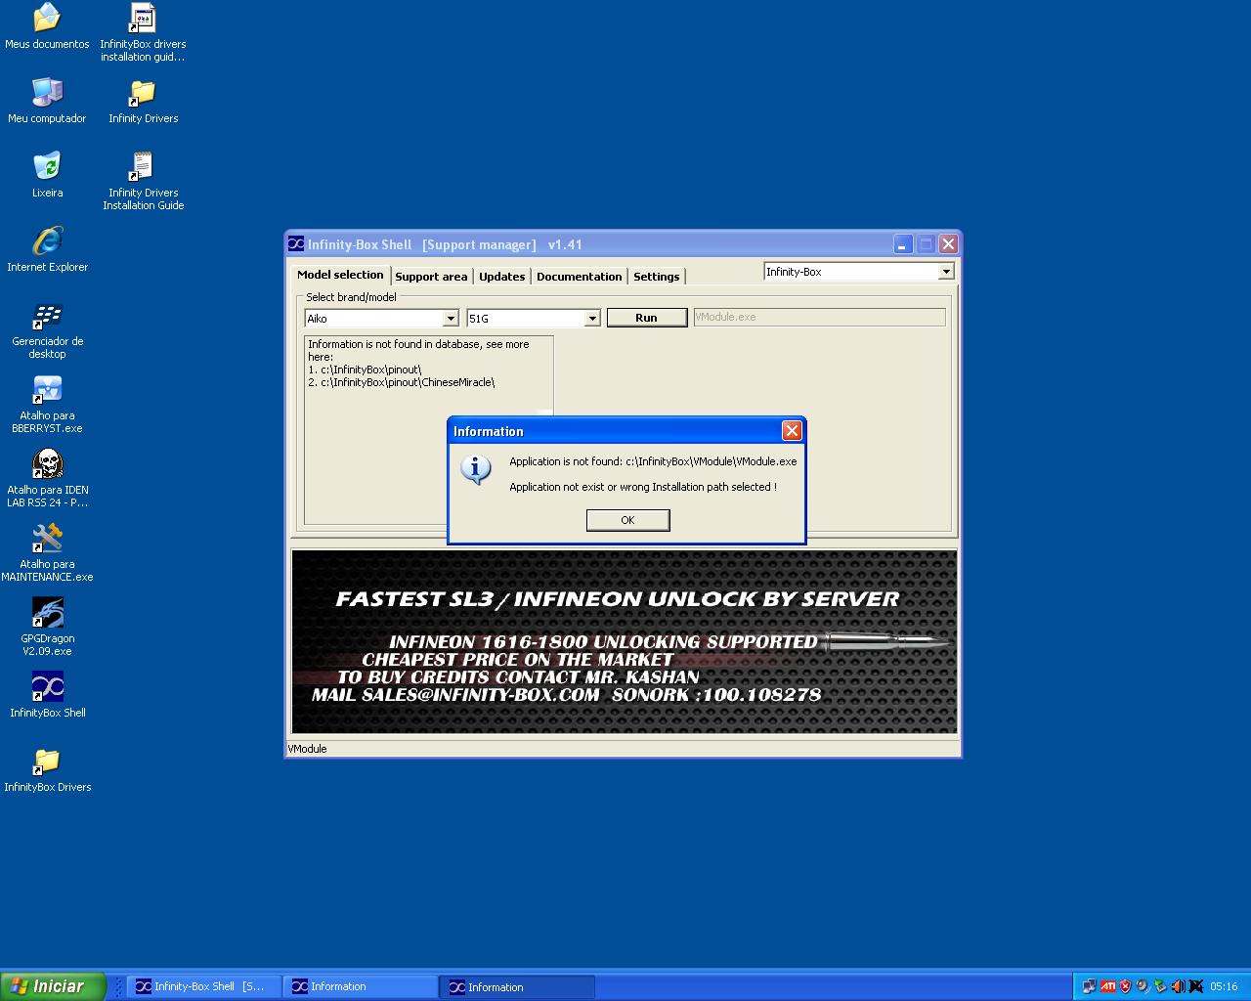Click the second Information taskbar button
Screen dimensions: 1251x1001
pos(518,986)
